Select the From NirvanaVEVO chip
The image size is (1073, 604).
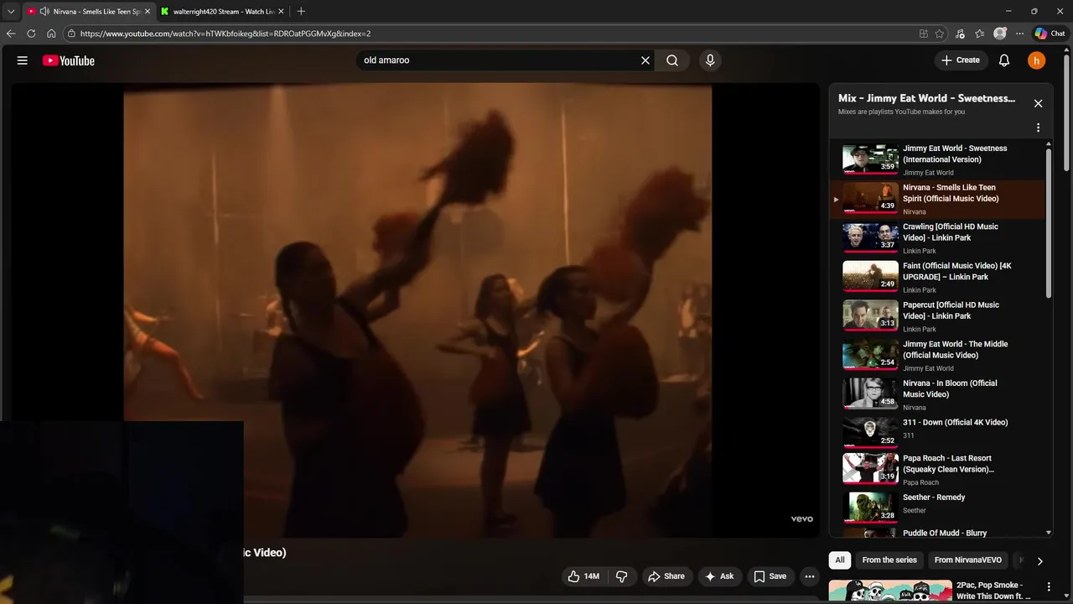pyautogui.click(x=967, y=560)
